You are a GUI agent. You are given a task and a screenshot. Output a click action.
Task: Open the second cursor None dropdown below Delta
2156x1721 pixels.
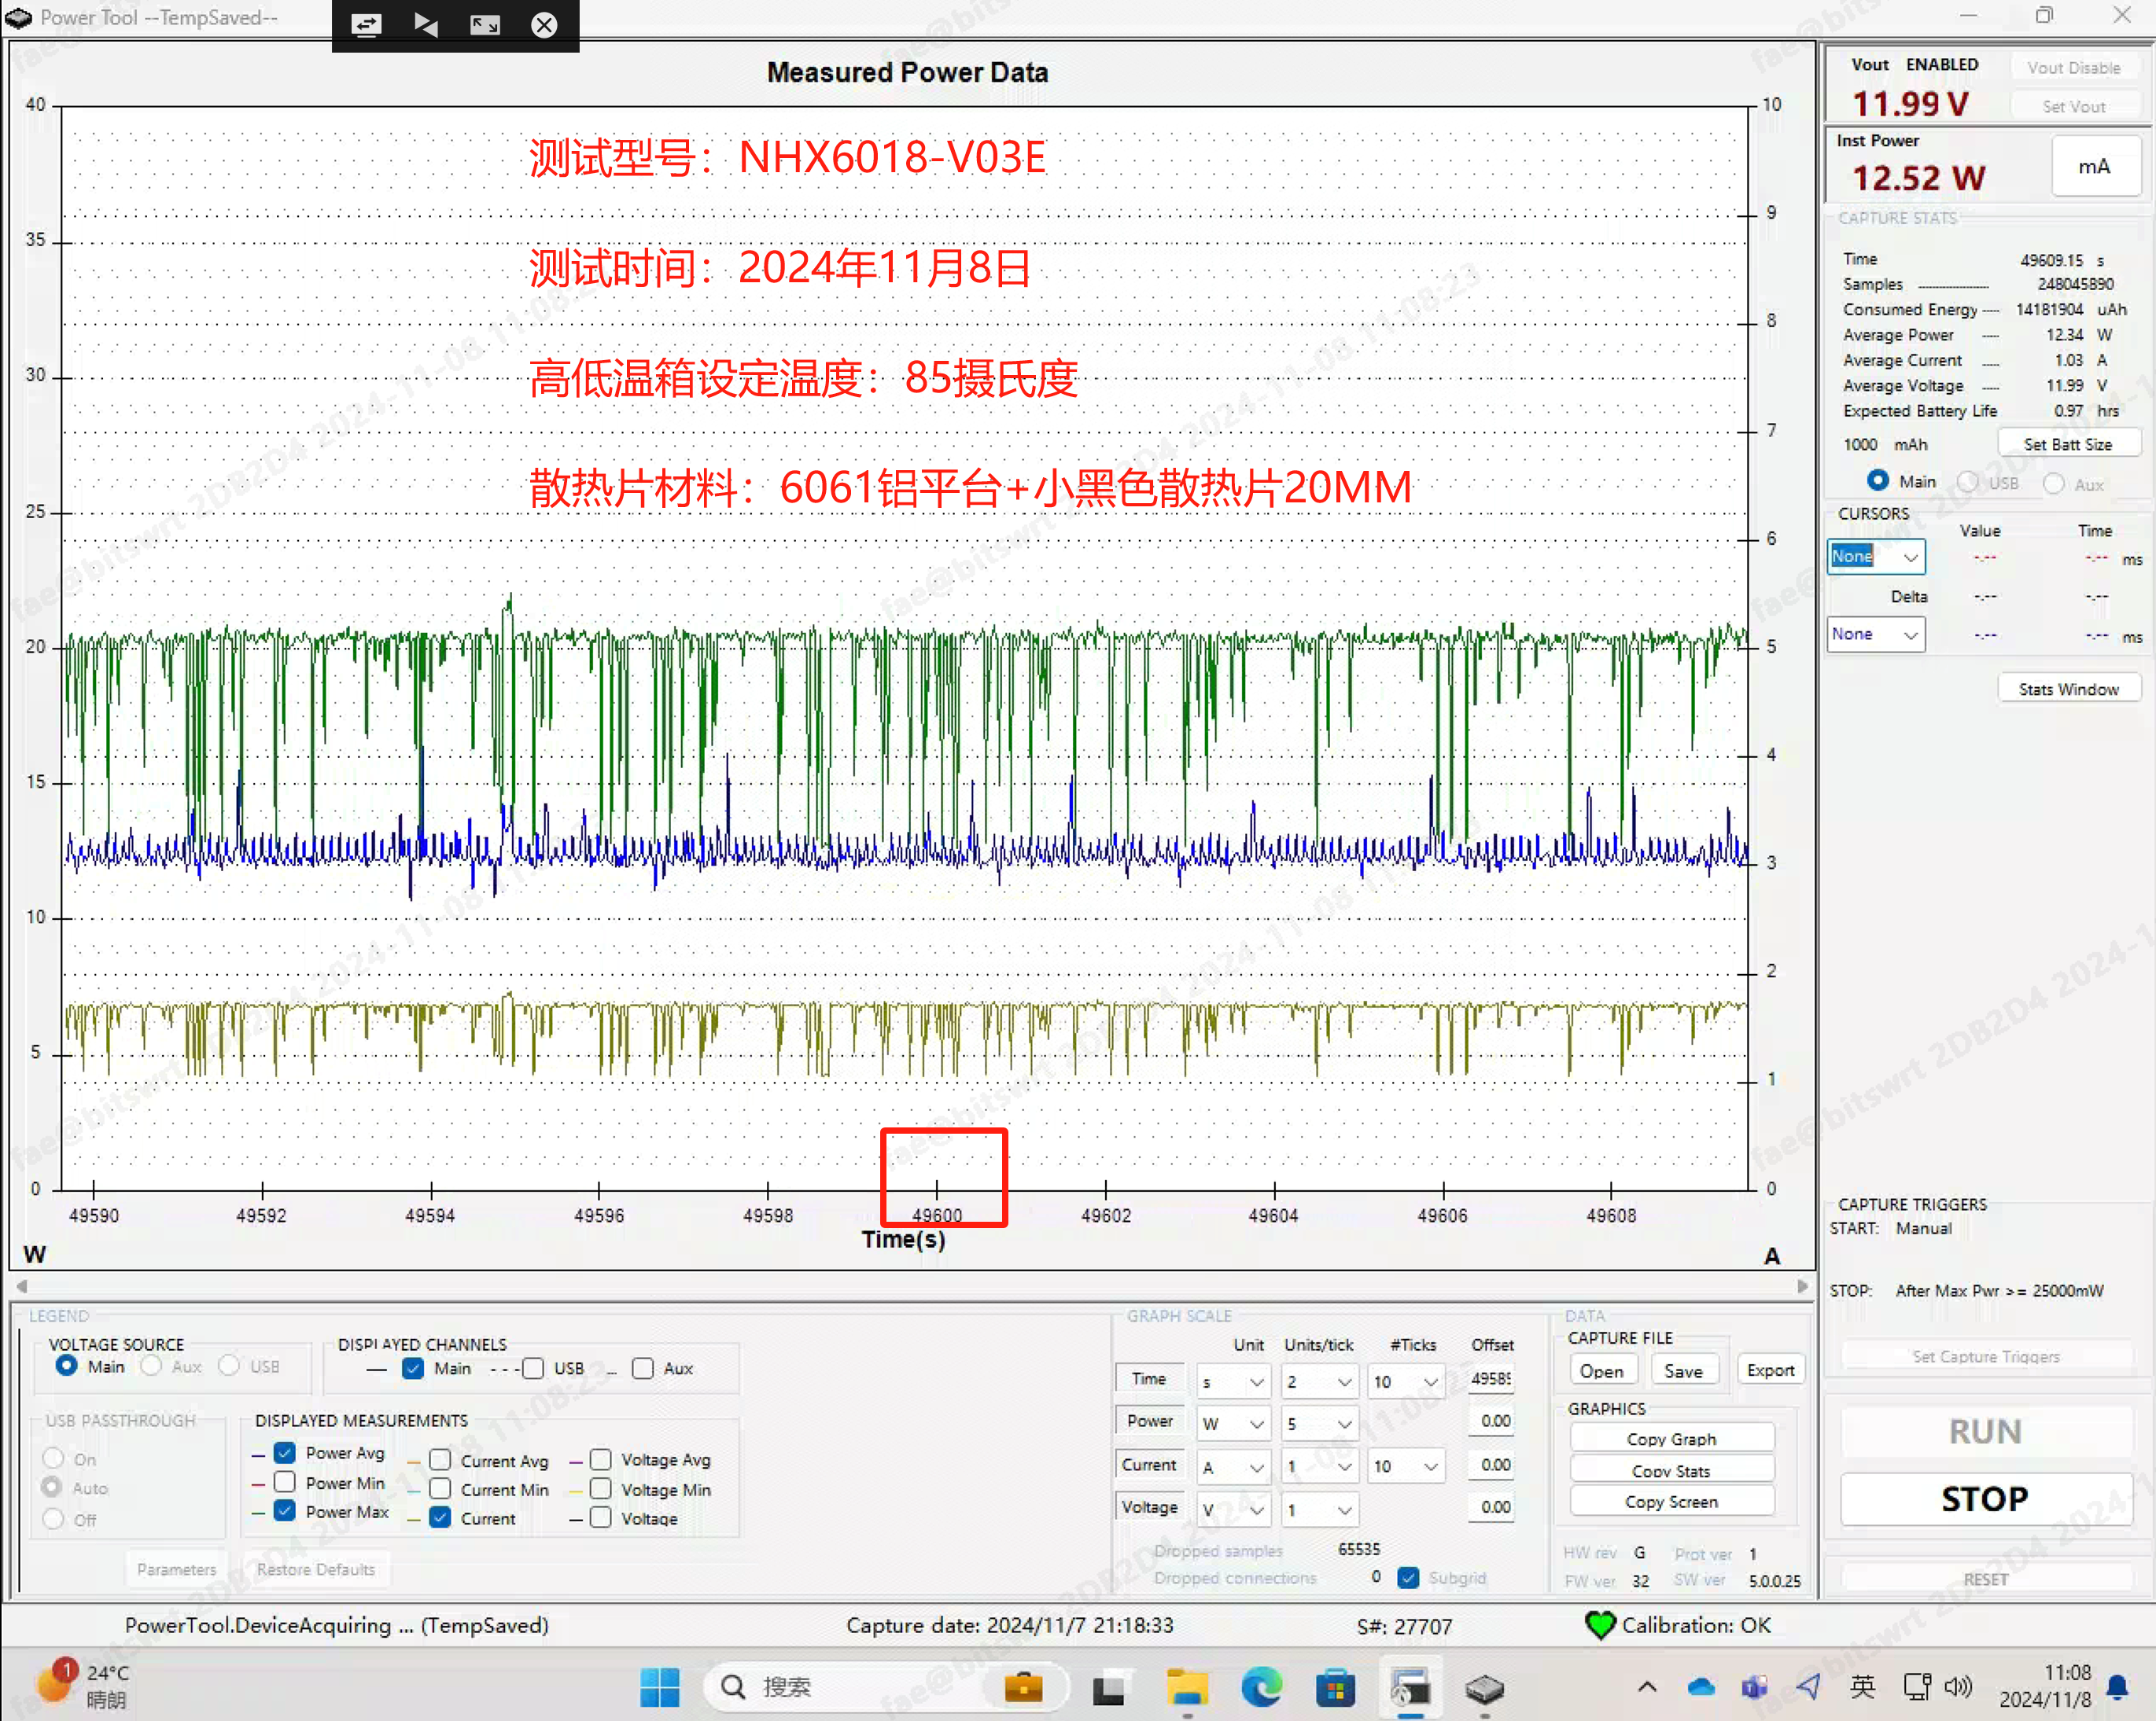tap(1876, 634)
